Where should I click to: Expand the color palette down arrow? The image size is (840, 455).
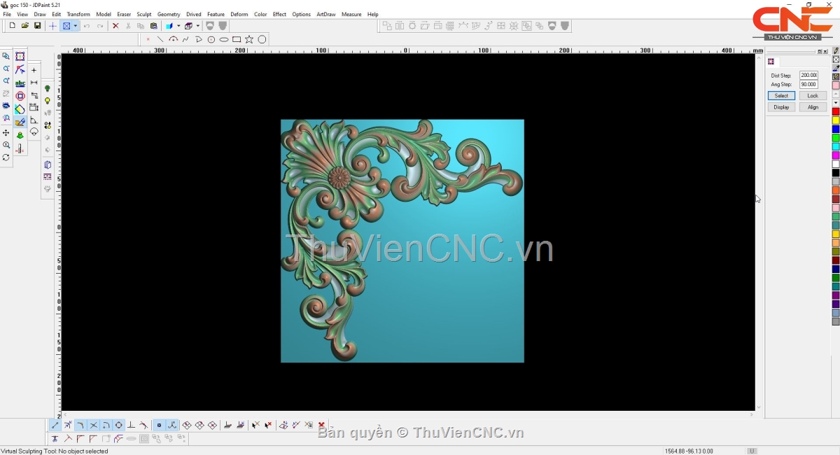coord(836,103)
